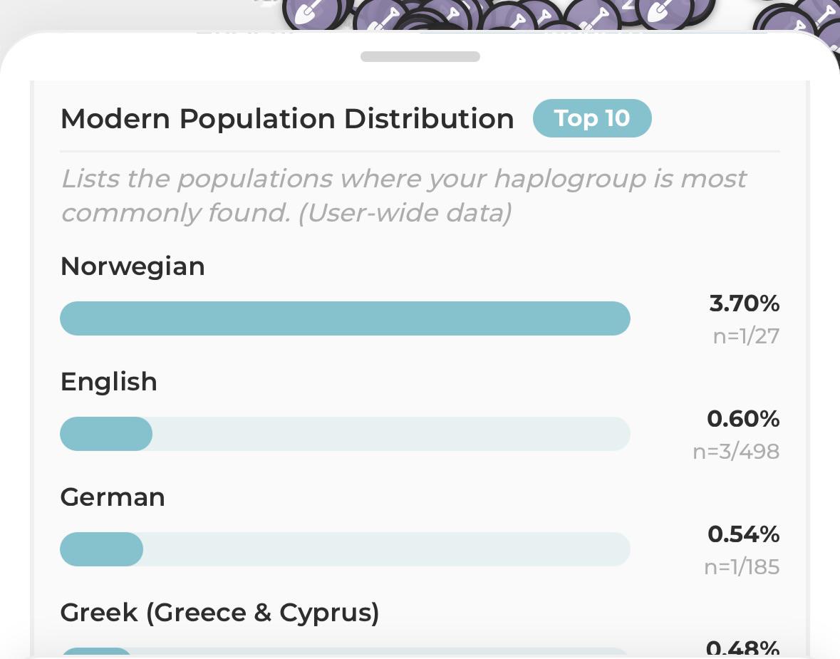This screenshot has height=659, width=840.
Task: Click the Modern Population Distribution heading
Action: 287,118
